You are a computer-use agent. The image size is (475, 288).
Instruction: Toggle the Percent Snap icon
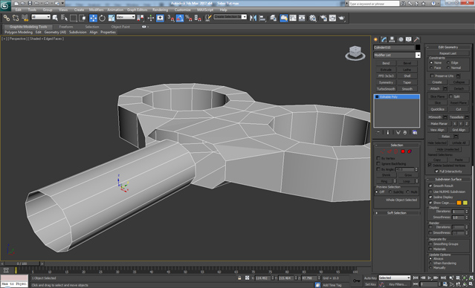189,18
